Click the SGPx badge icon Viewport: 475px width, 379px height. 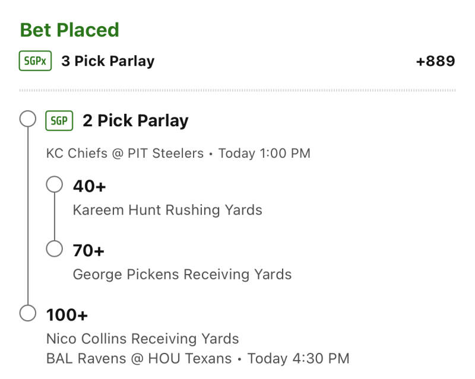click(36, 61)
